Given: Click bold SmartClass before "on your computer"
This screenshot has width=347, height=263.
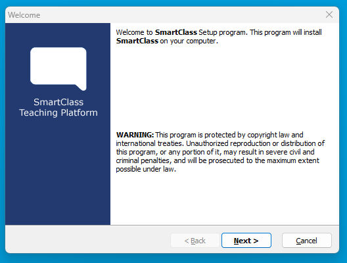Looking at the screenshot, I should [x=137, y=41].
